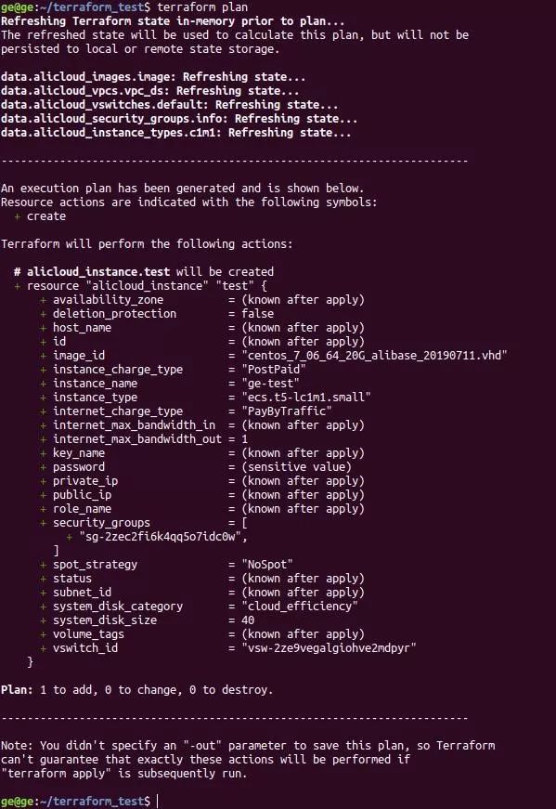Click the data.alicloud_instance_types.c1m1 refreshing line

coord(175,133)
